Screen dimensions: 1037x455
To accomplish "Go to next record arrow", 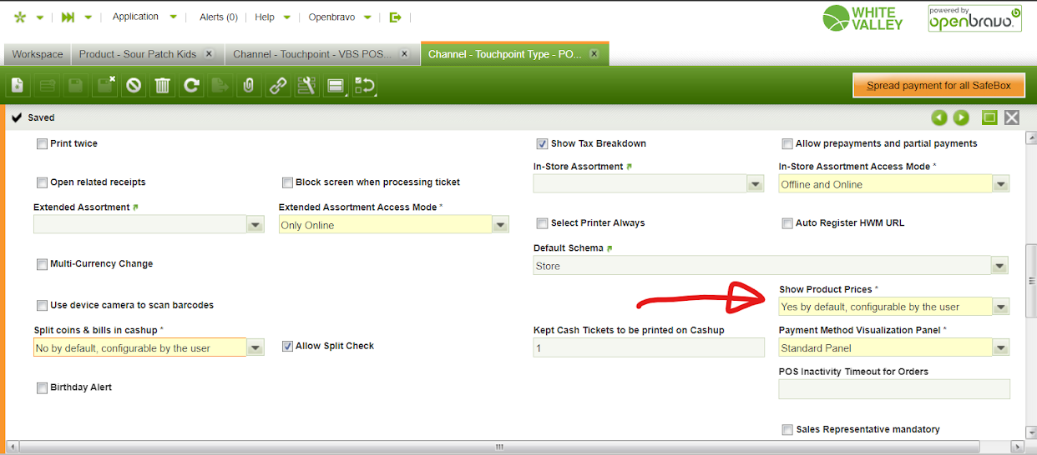I will click(x=961, y=117).
